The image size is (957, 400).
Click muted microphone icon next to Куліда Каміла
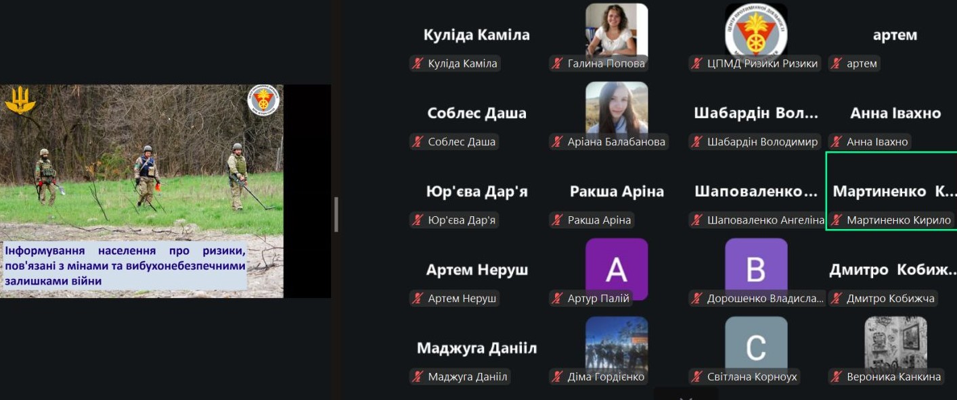(x=418, y=64)
